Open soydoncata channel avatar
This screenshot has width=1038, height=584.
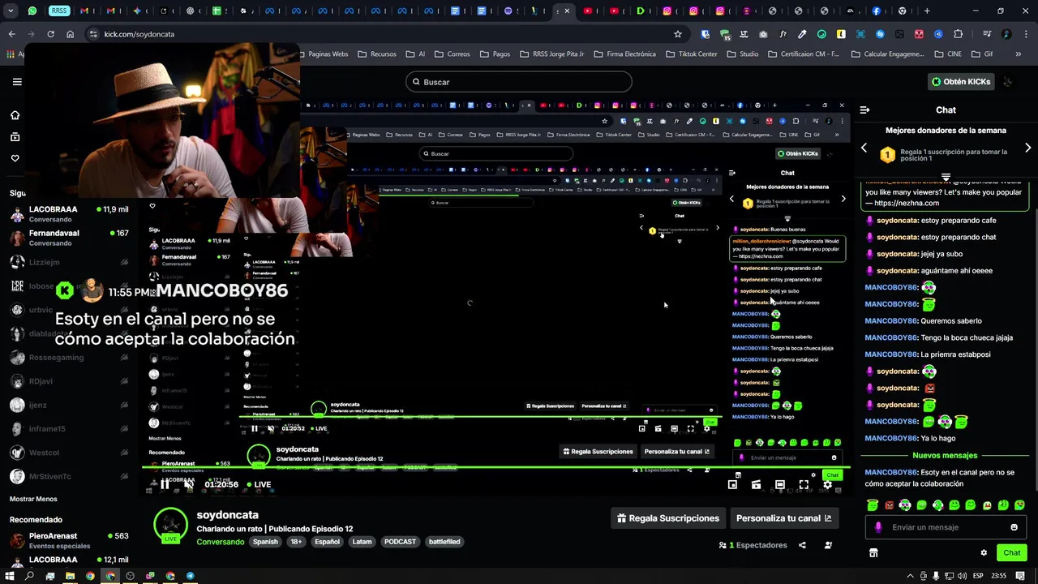point(171,526)
